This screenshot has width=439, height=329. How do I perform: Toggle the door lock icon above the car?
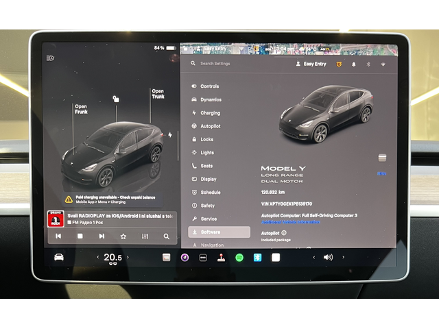[x=116, y=99]
